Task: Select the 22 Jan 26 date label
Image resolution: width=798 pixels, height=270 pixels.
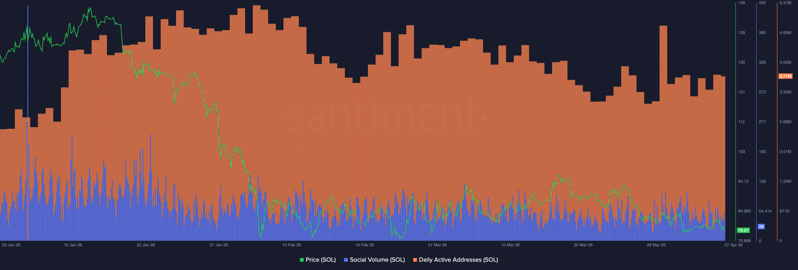Action: click(146, 245)
